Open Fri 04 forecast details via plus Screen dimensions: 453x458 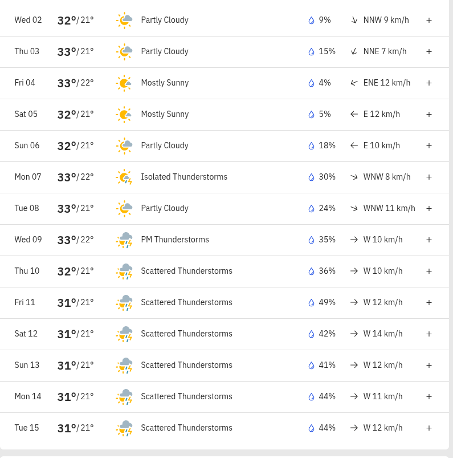(x=428, y=83)
